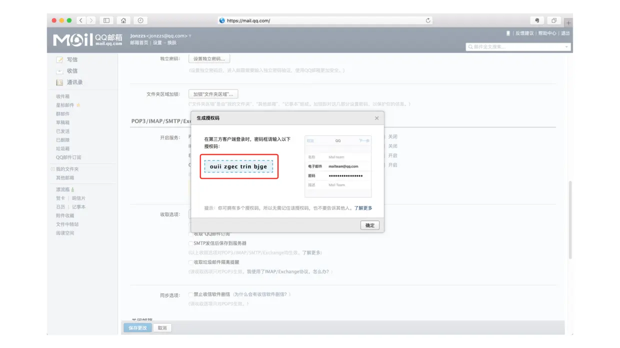Image resolution: width=620 pixels, height=348 pixels.
Task: Open 收件箱 folder
Action: (63, 96)
